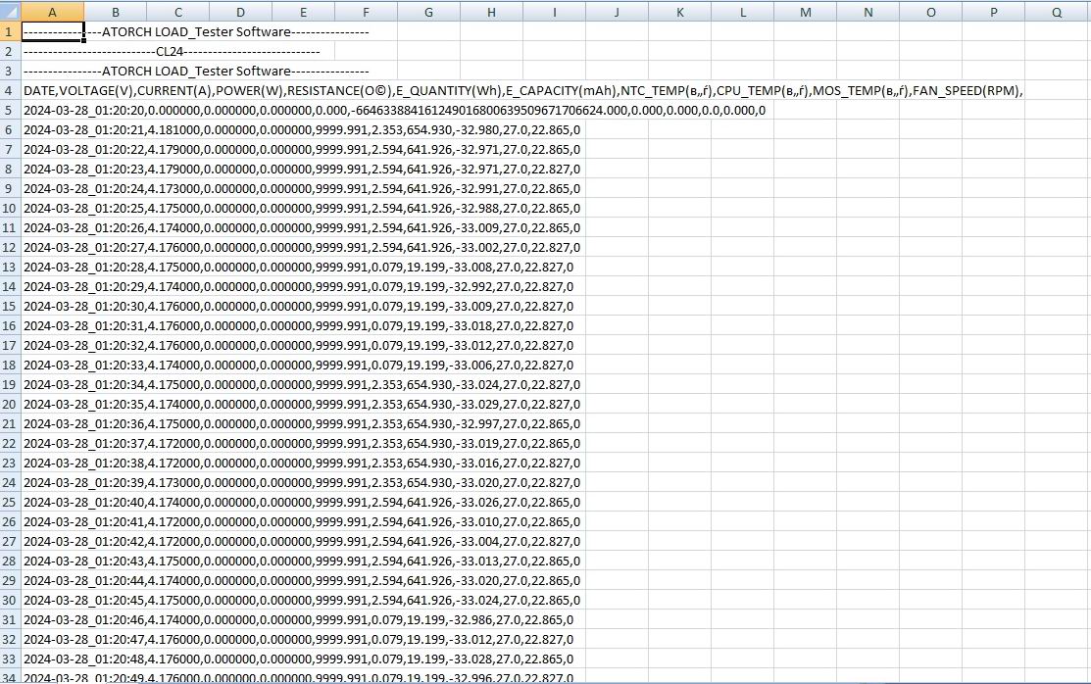Select cell A18 with timestamp 01:20:33
This screenshot has width=1091, height=684.
(52, 365)
